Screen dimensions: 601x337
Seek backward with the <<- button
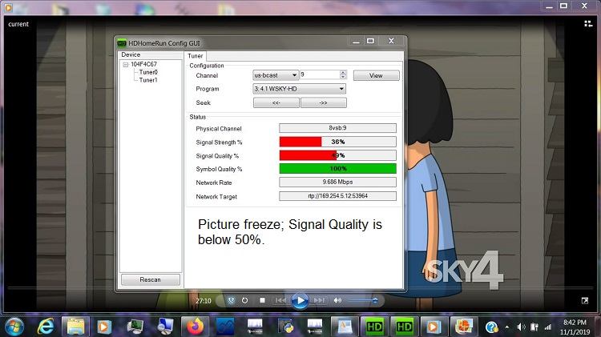click(276, 102)
